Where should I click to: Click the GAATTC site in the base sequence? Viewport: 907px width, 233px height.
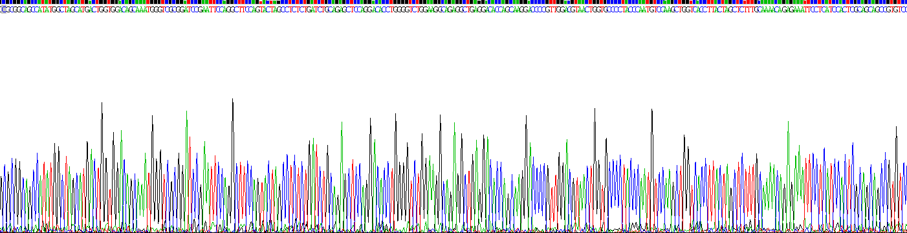(x=209, y=9)
